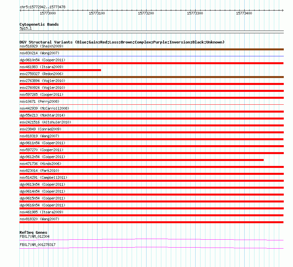Click ruler position 15773100
This screenshot has height=267, width=293.
coord(97,13)
